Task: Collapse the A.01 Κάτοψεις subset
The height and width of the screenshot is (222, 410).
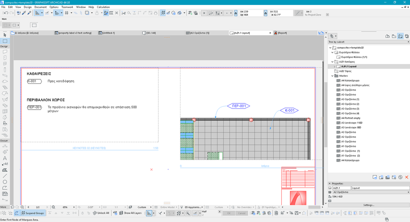Action: click(332, 62)
